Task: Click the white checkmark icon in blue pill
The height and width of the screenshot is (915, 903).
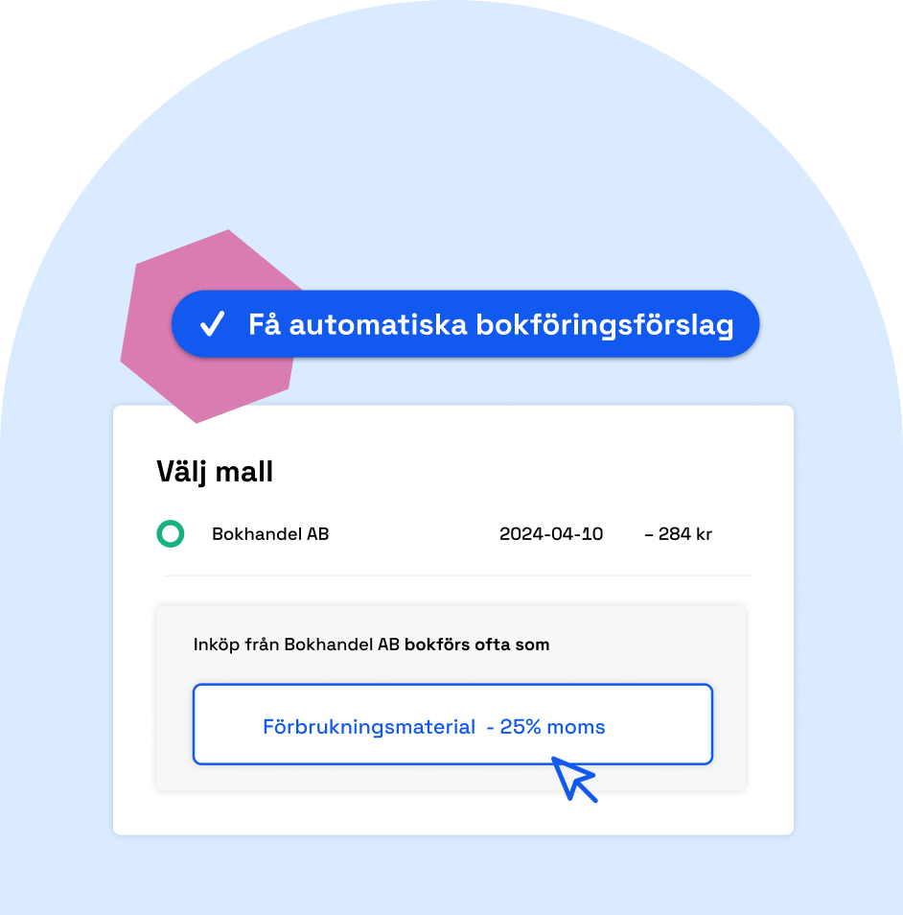Action: point(213,324)
